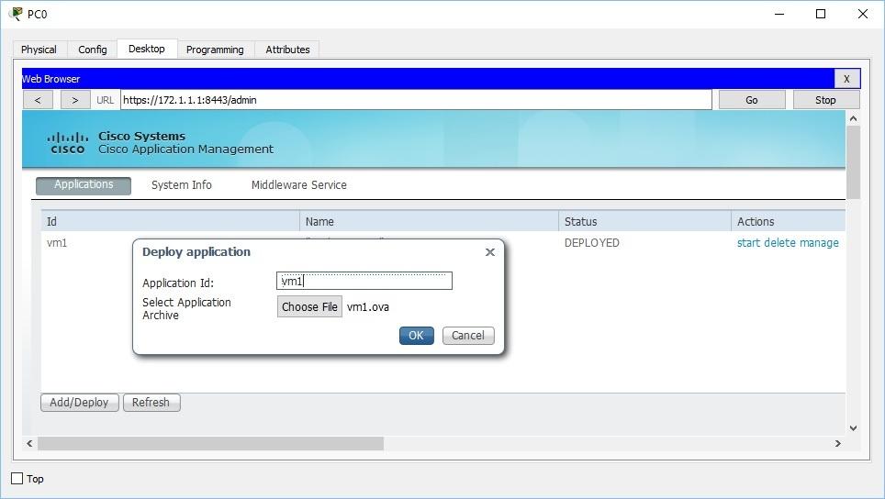Click the Cisco logo in header

click(x=68, y=143)
